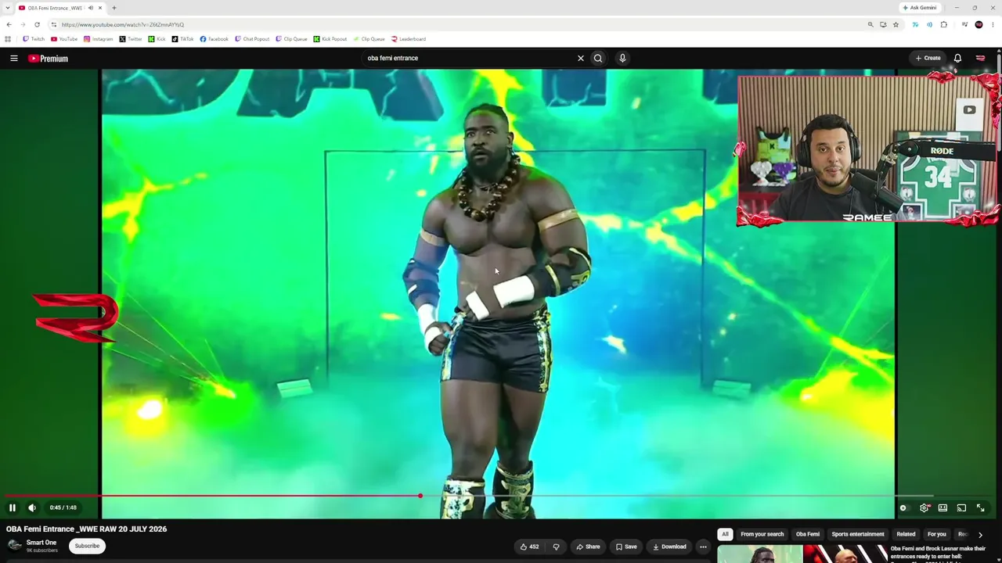Open Facebook bookmark
This screenshot has width=1002, height=563.
(x=214, y=39)
